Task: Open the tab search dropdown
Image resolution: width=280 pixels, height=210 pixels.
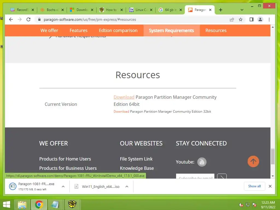Action: [242, 10]
